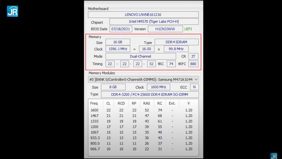Click the memory size field 16 GB

pos(118,42)
